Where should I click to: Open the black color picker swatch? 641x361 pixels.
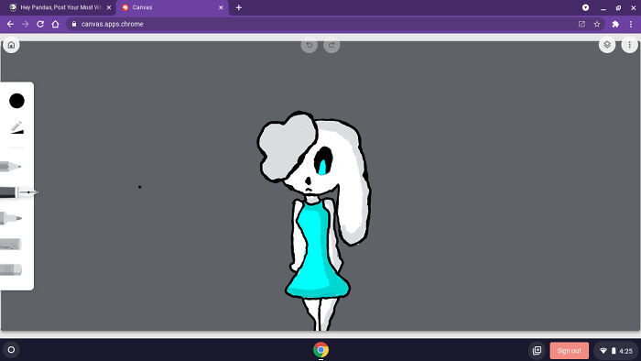(16, 101)
